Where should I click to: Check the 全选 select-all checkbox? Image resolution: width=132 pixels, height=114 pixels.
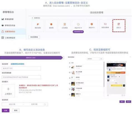[70, 63]
